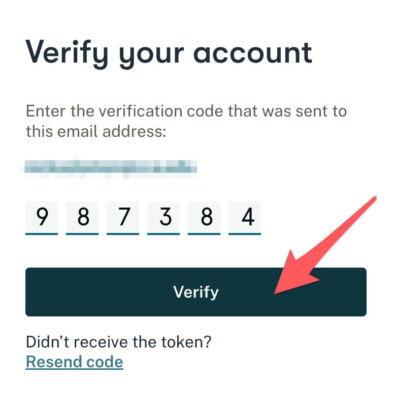Click the "Didn't receive the token?" text

[x=119, y=342]
